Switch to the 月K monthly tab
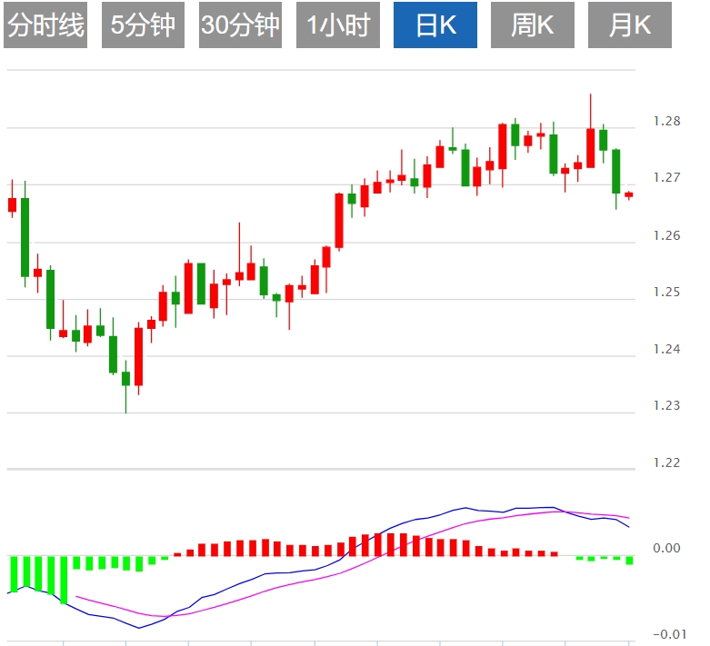 pos(630,25)
